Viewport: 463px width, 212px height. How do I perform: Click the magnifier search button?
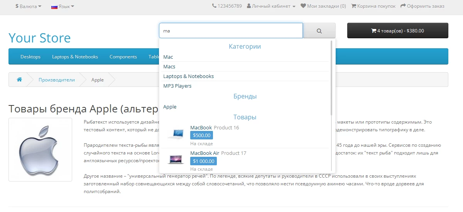(319, 31)
